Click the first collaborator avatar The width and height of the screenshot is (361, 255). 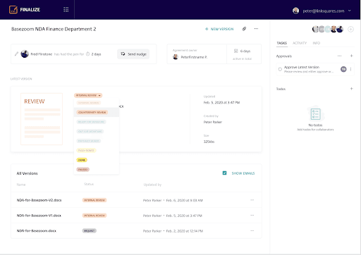[x=315, y=29]
